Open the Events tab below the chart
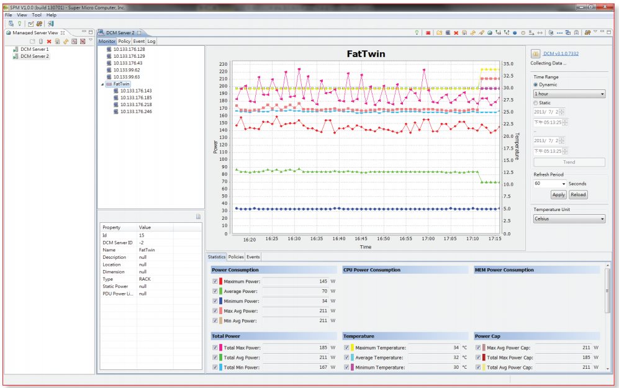This screenshot has height=388, width=619. (253, 257)
